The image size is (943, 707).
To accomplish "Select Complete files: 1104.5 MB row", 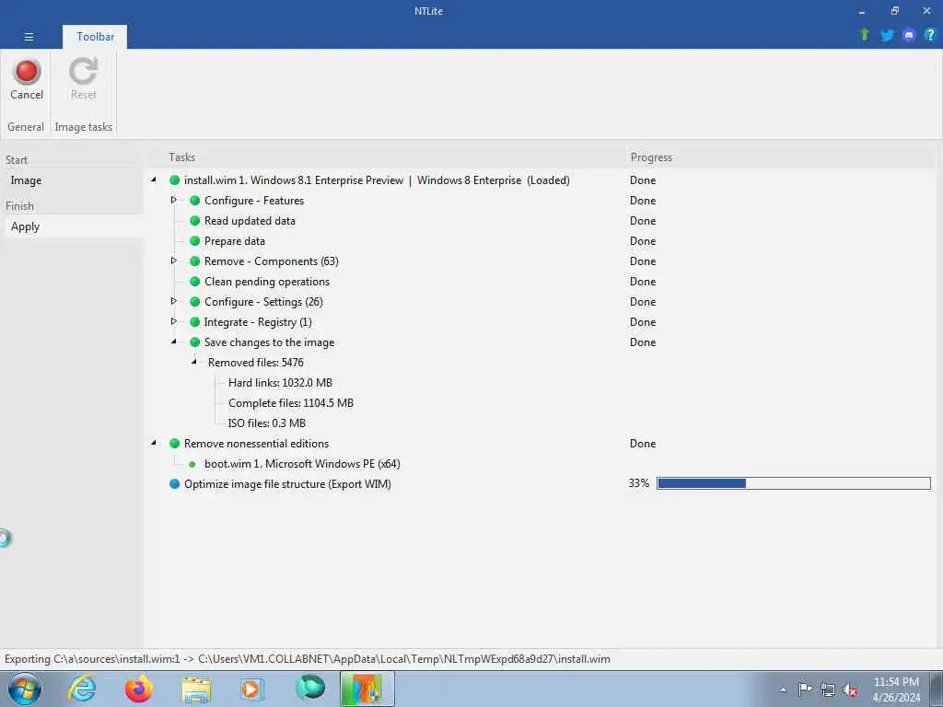I will (x=290, y=403).
